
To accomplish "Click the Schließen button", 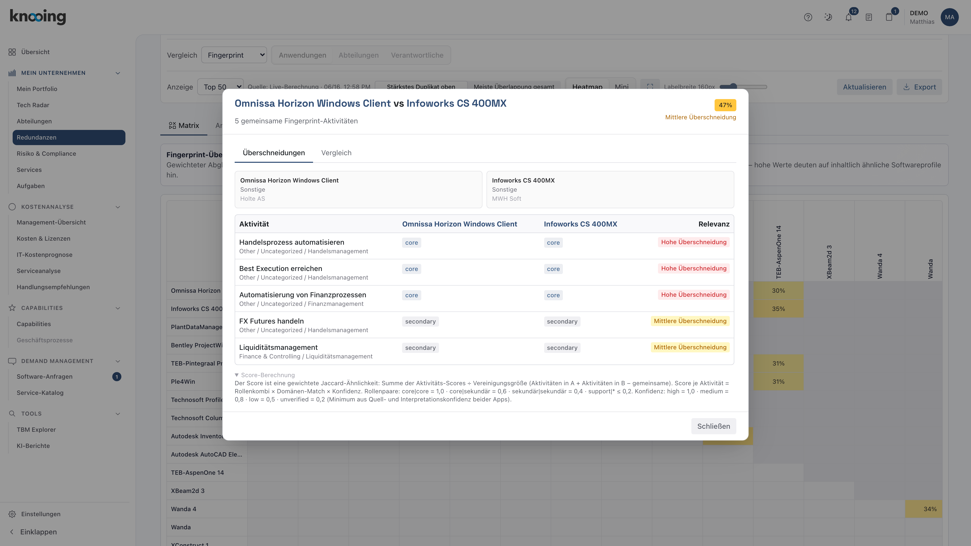I will pos(714,426).
